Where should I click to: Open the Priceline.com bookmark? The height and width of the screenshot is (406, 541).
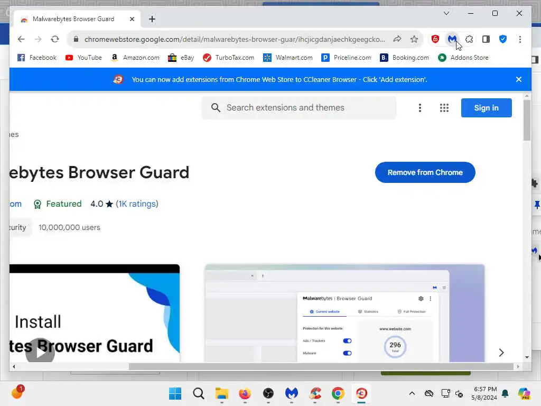[x=346, y=58]
